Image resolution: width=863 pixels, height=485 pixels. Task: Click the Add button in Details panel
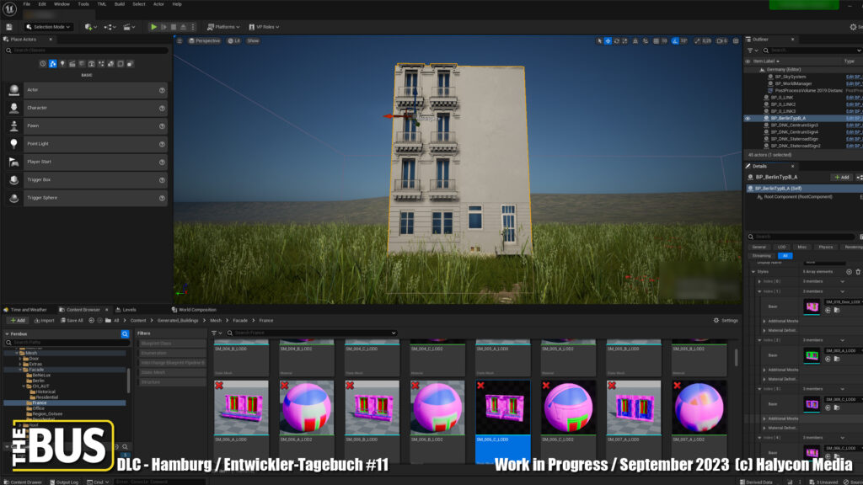840,178
